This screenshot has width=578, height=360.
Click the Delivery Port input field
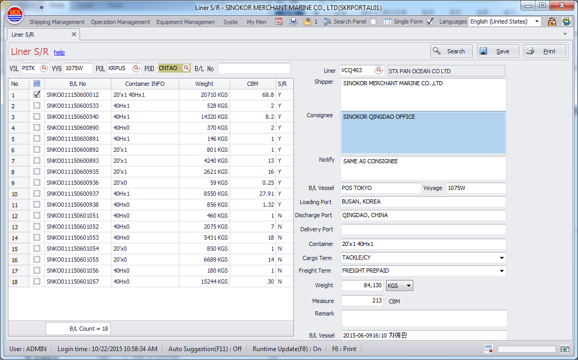423,229
